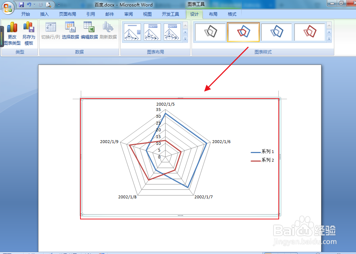Open the 邮件 tab
The height and width of the screenshot is (254, 356).
(x=110, y=14)
